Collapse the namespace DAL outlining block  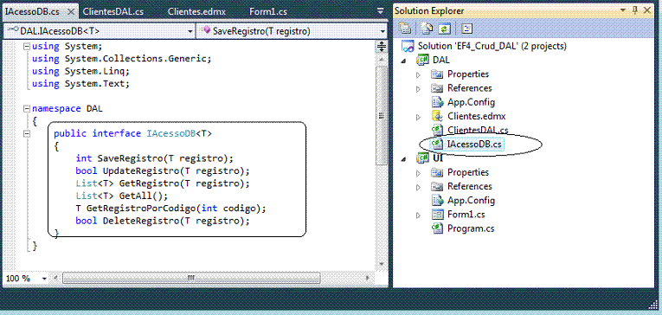[27, 108]
